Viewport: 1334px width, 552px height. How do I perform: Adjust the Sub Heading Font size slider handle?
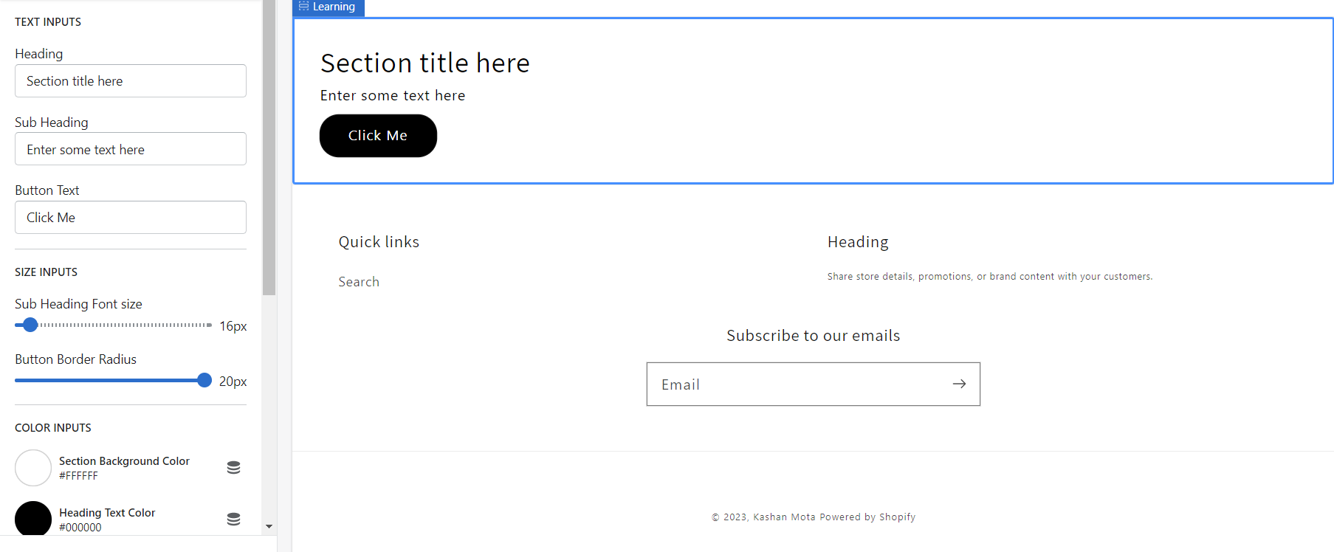click(30, 325)
